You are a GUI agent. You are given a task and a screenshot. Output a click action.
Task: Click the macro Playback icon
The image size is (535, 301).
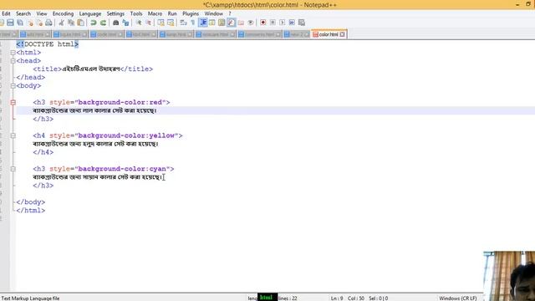(283, 23)
